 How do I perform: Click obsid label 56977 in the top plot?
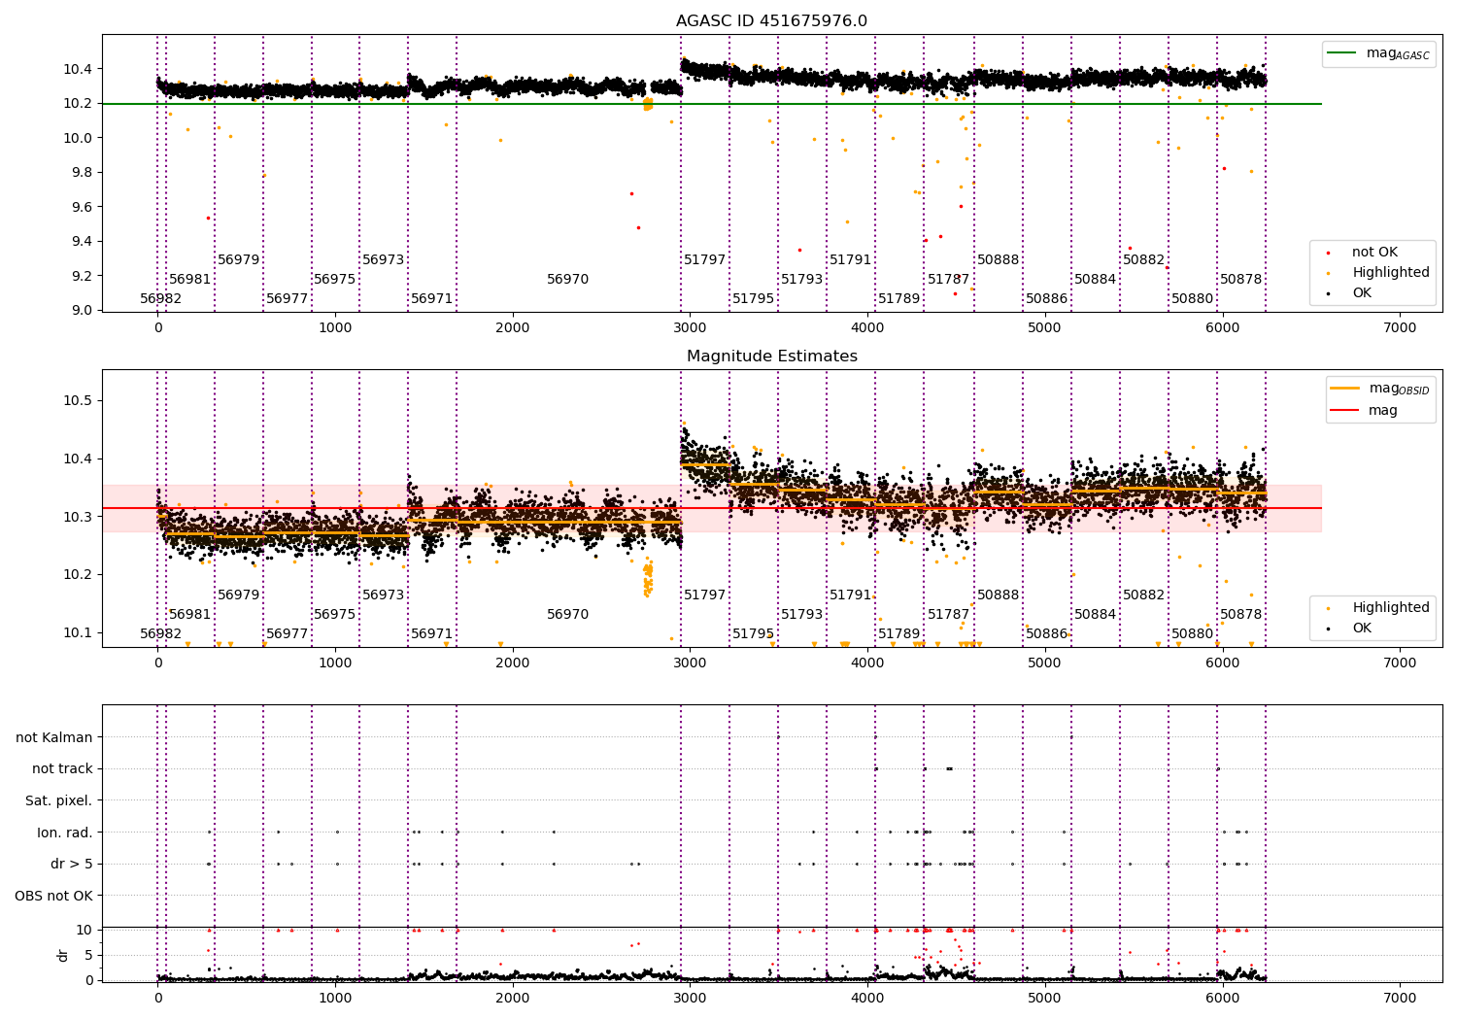click(x=288, y=299)
